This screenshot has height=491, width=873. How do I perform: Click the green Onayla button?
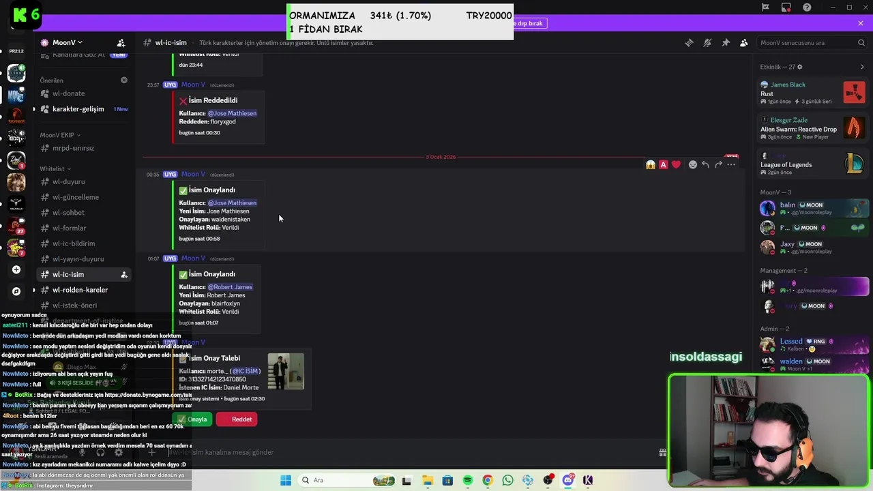click(x=192, y=419)
